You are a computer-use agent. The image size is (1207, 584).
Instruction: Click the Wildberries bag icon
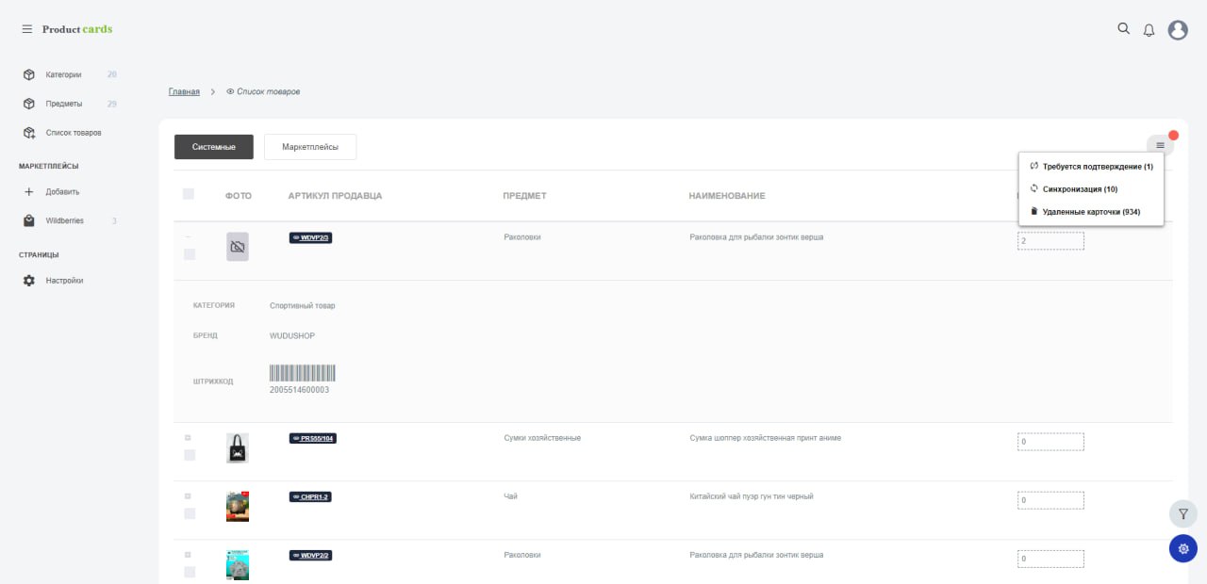point(29,220)
